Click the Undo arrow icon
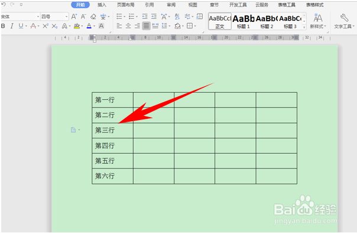This screenshot has height=233, width=357. pyautogui.click(x=4, y=4)
